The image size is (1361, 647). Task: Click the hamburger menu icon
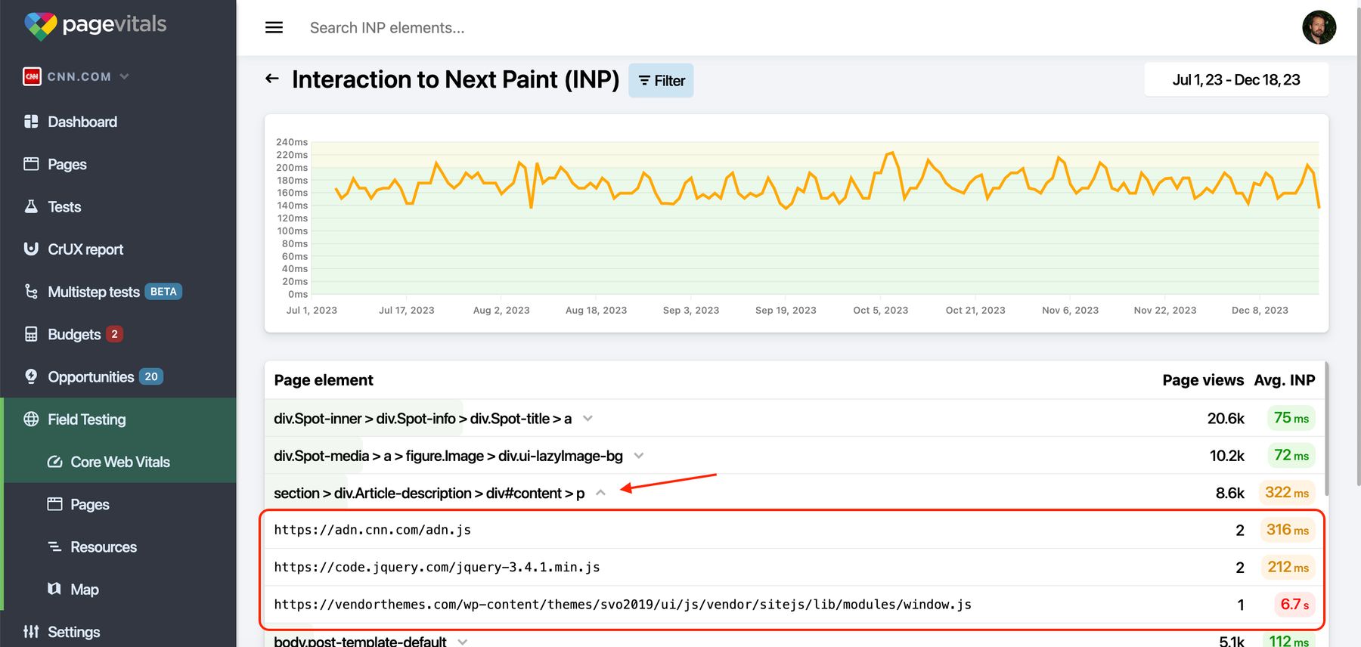coord(274,28)
